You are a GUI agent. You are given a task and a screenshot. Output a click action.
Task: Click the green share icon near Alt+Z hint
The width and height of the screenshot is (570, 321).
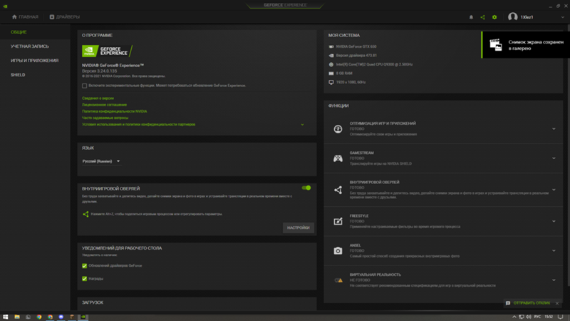point(85,214)
